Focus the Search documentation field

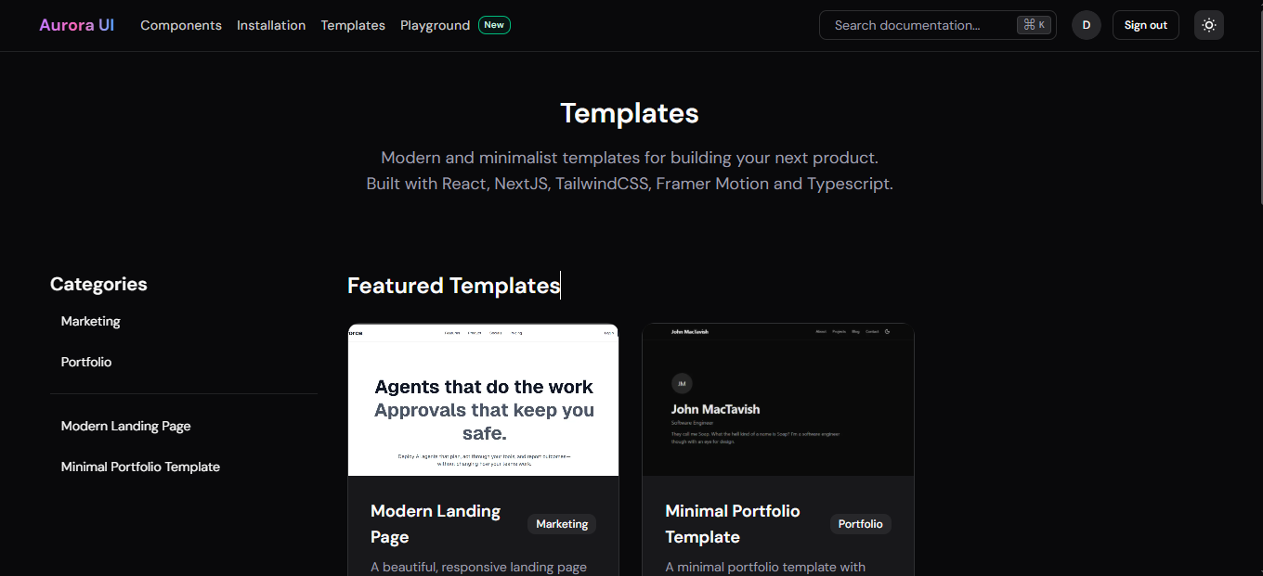[x=937, y=25]
